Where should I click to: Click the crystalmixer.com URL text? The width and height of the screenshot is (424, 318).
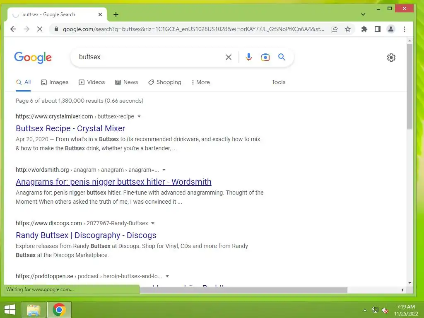[75, 116]
